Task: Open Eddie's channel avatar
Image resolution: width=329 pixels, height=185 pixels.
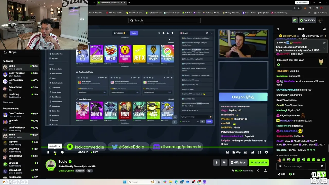Action: point(51,165)
